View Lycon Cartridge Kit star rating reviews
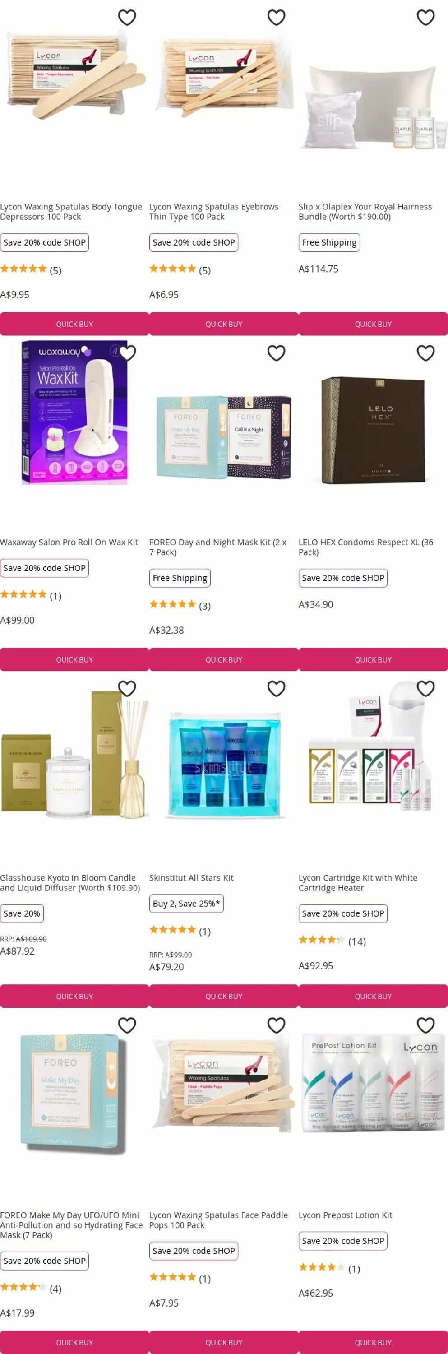 coord(332,940)
